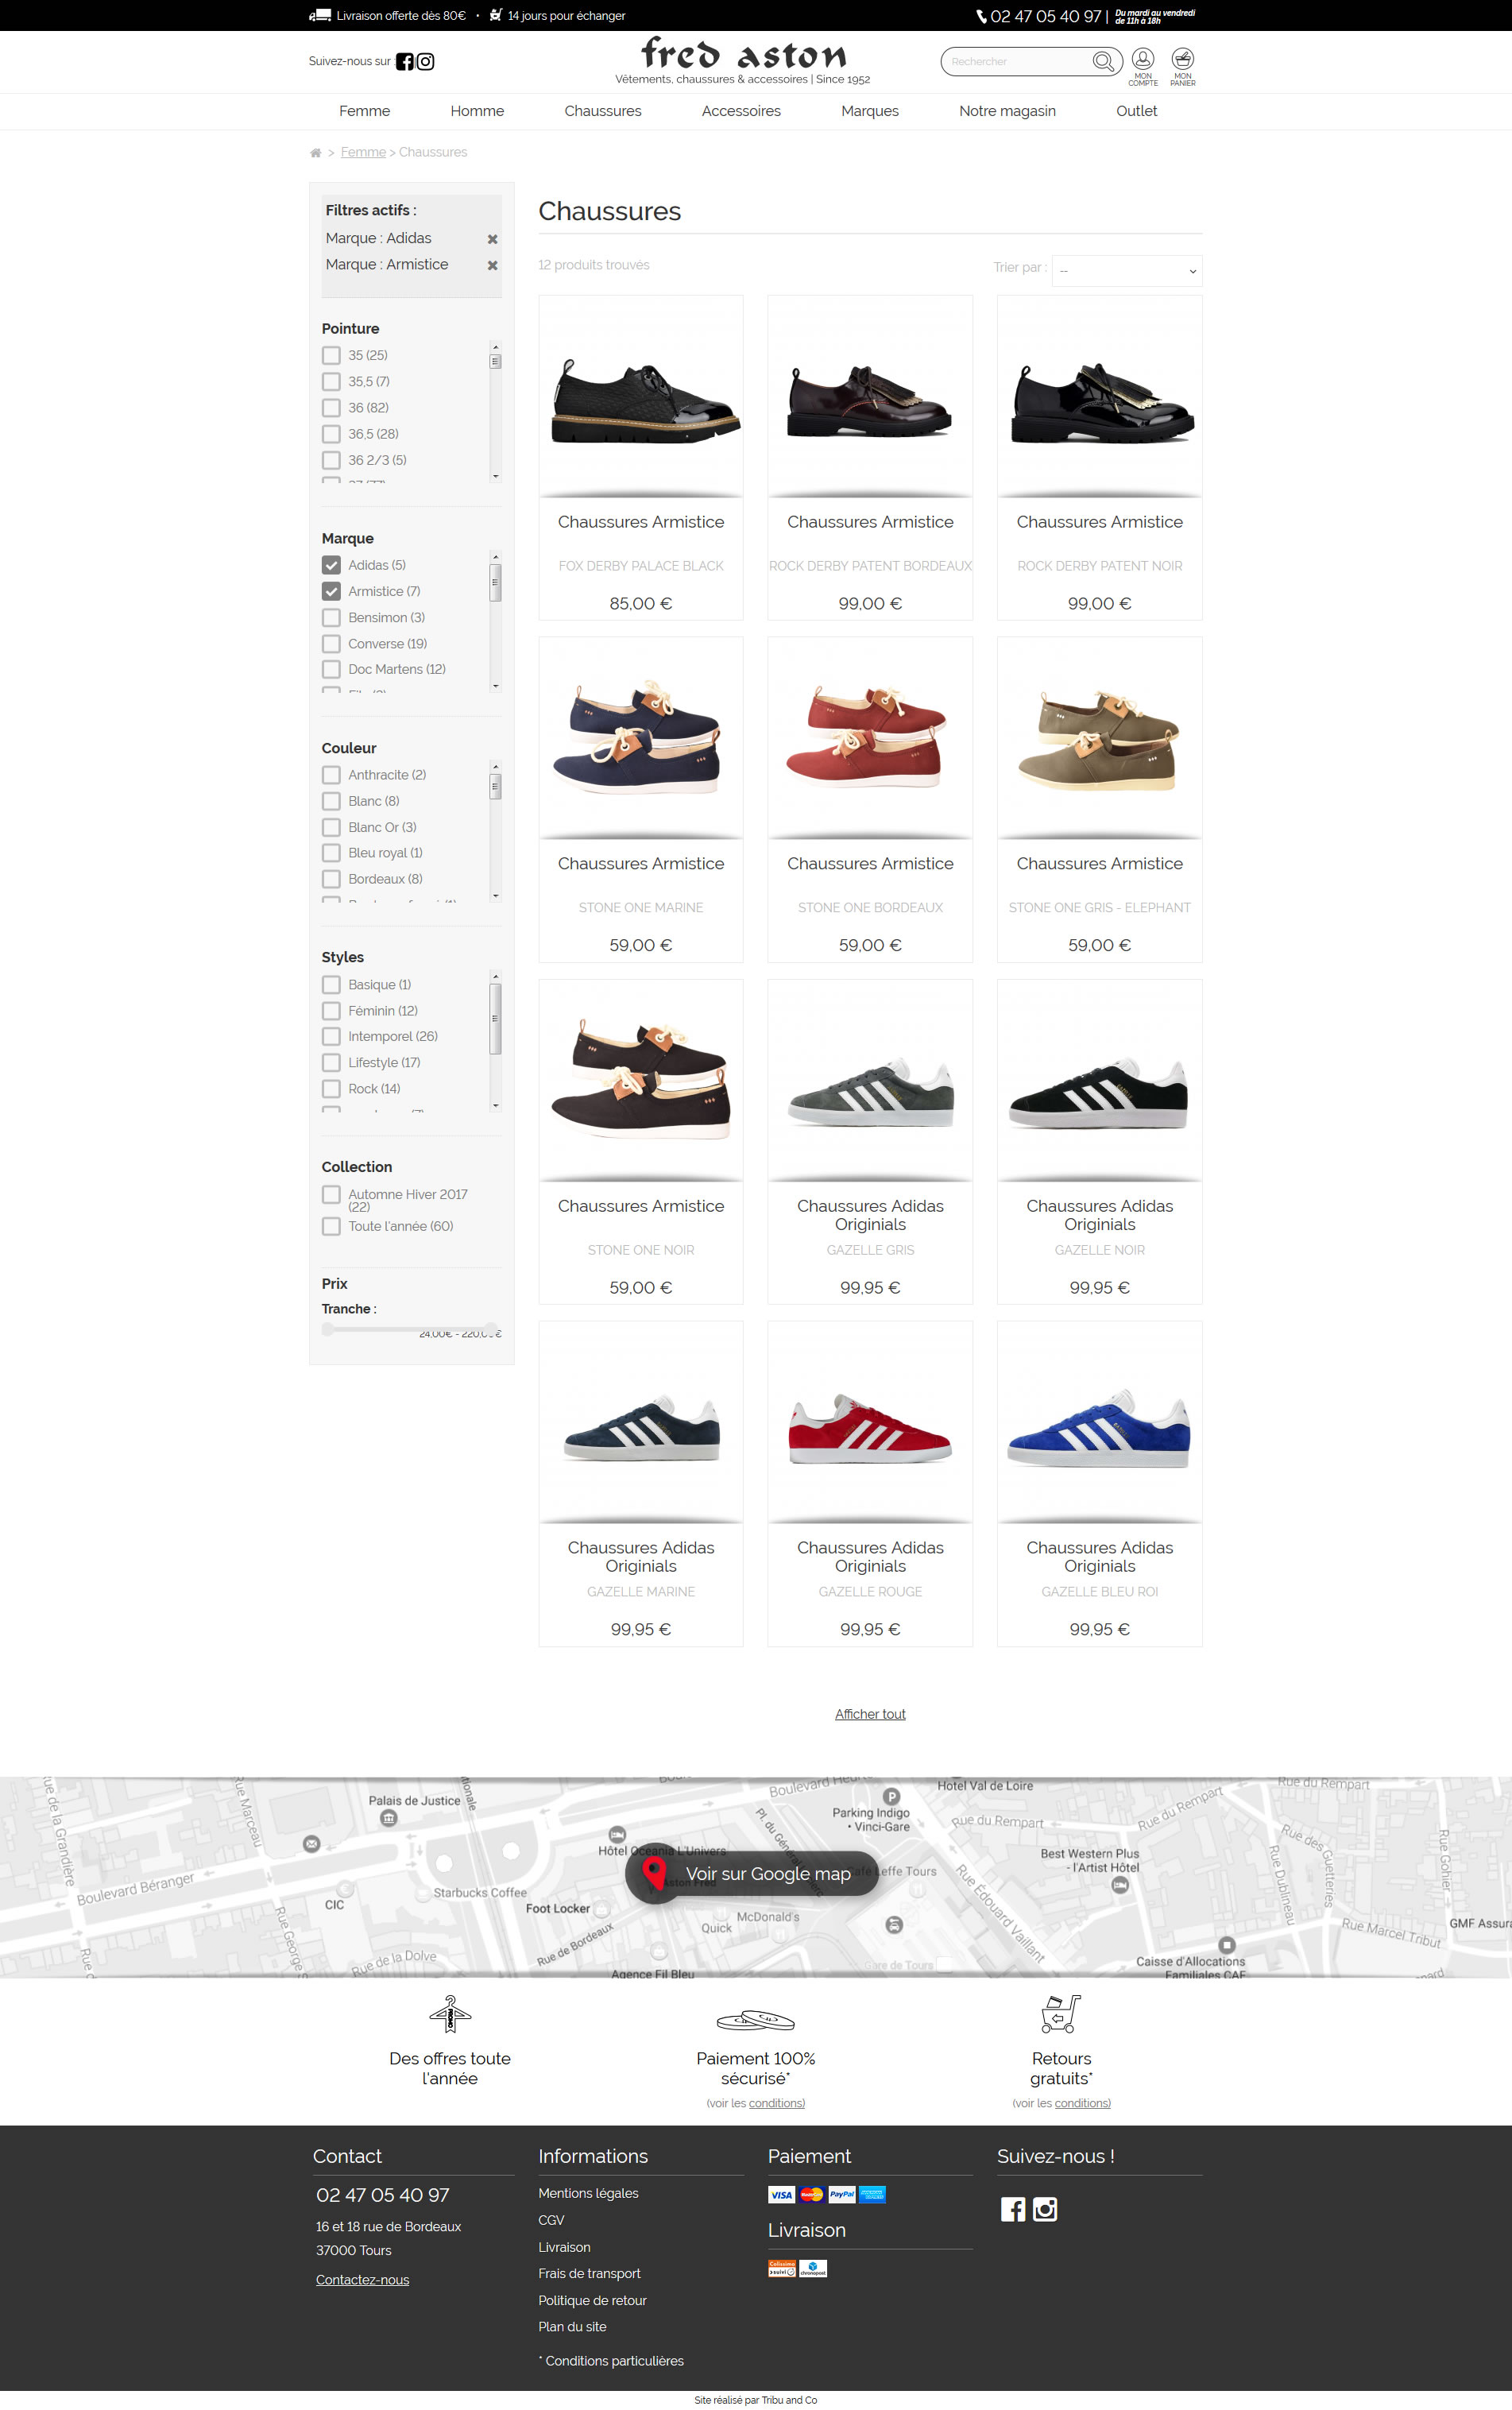Click the Mastercard payment logo
This screenshot has width=1512, height=2410.
click(x=812, y=2194)
